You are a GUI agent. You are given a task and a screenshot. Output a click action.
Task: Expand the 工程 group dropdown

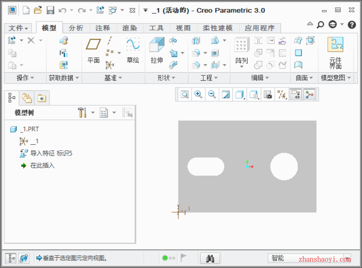209,78
